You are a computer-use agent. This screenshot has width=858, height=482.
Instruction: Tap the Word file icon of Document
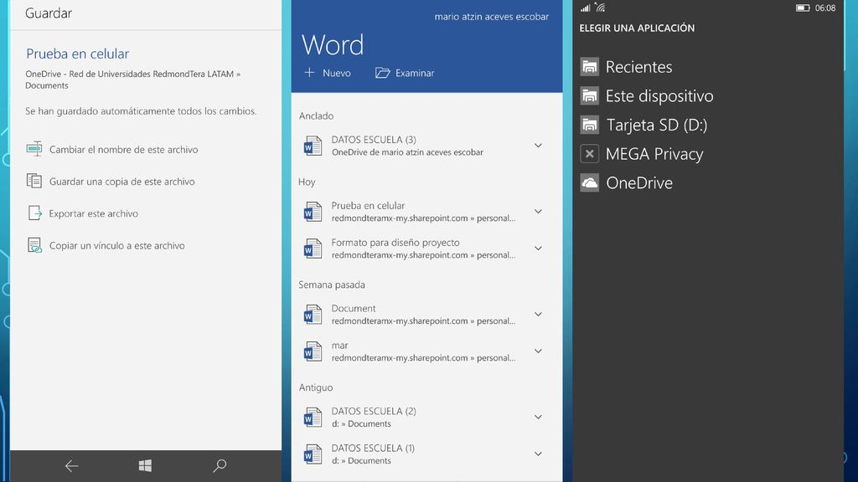[313, 315]
